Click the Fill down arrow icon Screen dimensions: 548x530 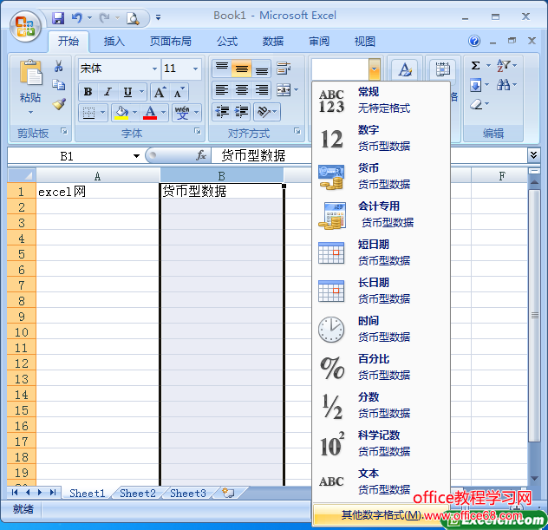point(475,85)
